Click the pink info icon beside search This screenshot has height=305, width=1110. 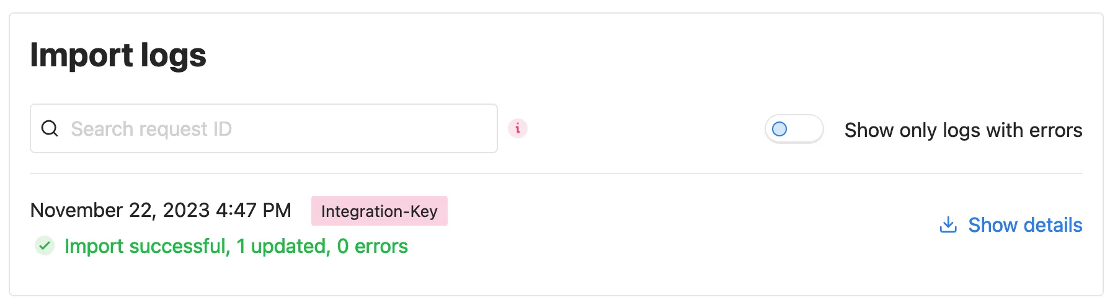(x=518, y=128)
